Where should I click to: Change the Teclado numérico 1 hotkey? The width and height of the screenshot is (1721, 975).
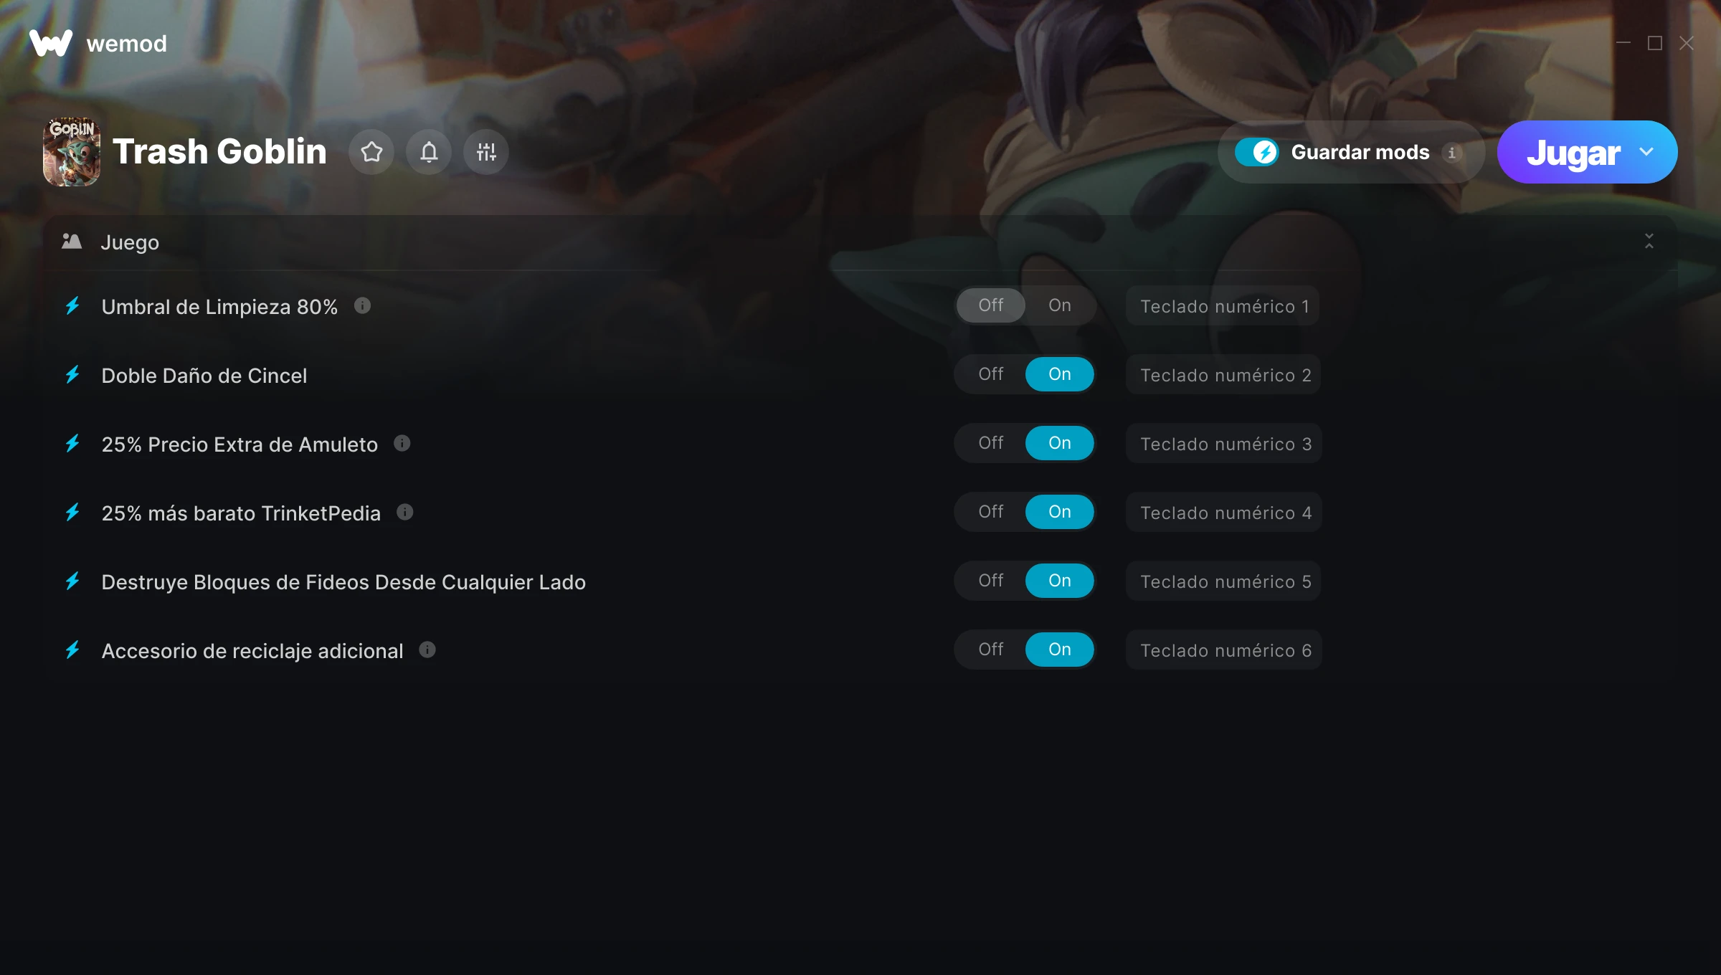1223,306
